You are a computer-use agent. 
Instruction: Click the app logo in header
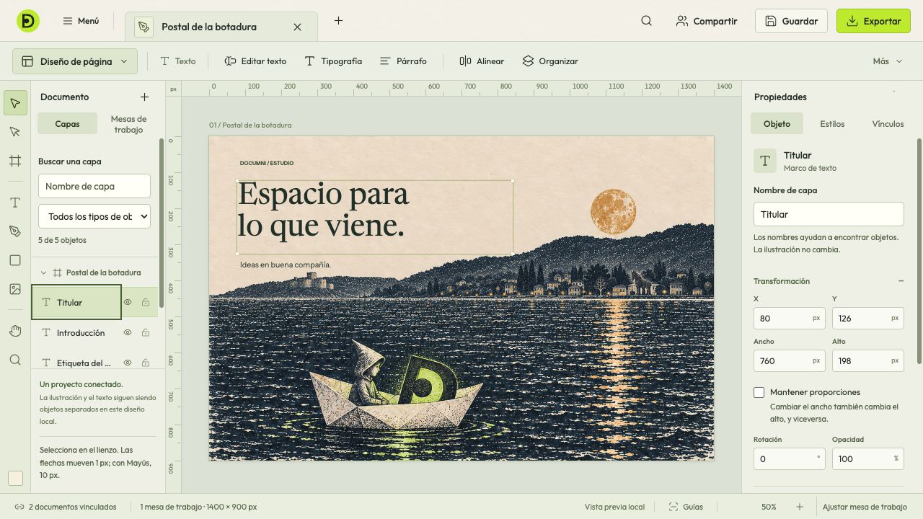tap(28, 21)
